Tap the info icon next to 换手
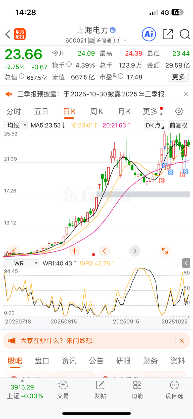Viewport: 193px width, 419px height. (x=69, y=65)
